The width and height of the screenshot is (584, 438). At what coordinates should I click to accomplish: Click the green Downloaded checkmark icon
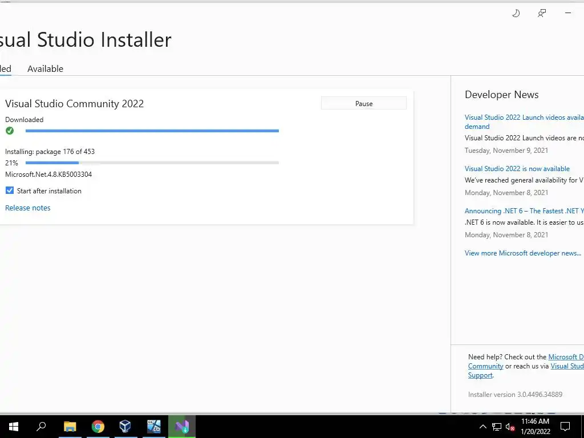click(x=10, y=131)
